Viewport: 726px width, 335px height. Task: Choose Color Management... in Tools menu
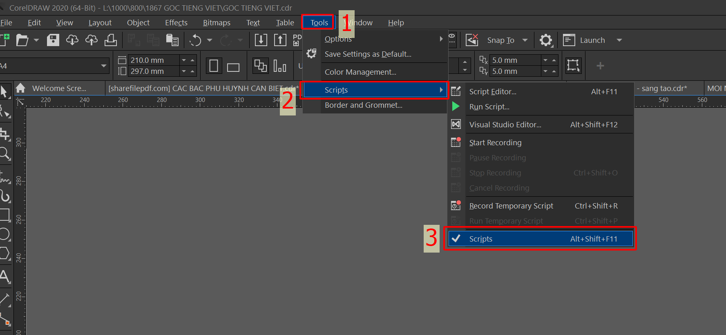[375, 72]
